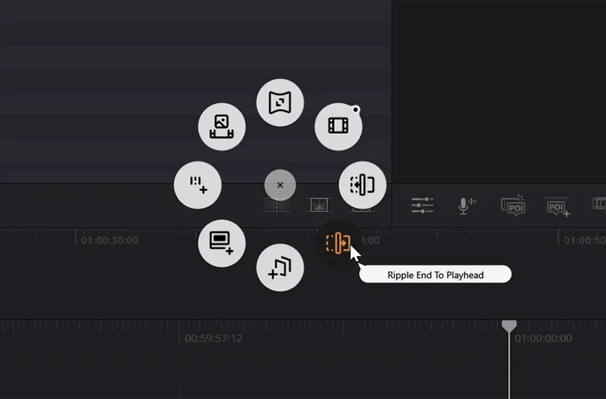Click the partially visible filmstrip icon at toolbar edge

(599, 204)
